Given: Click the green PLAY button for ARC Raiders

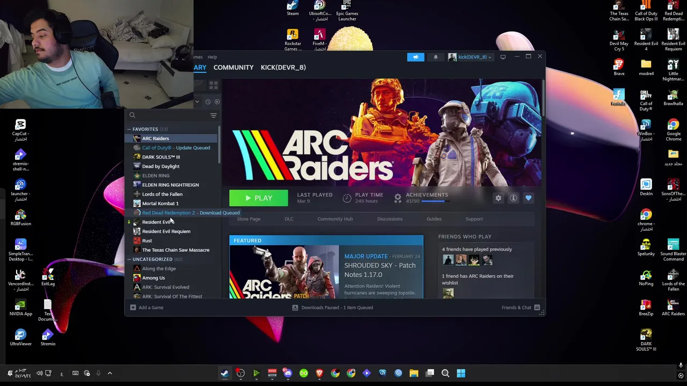Looking at the screenshot, I should click(x=259, y=198).
